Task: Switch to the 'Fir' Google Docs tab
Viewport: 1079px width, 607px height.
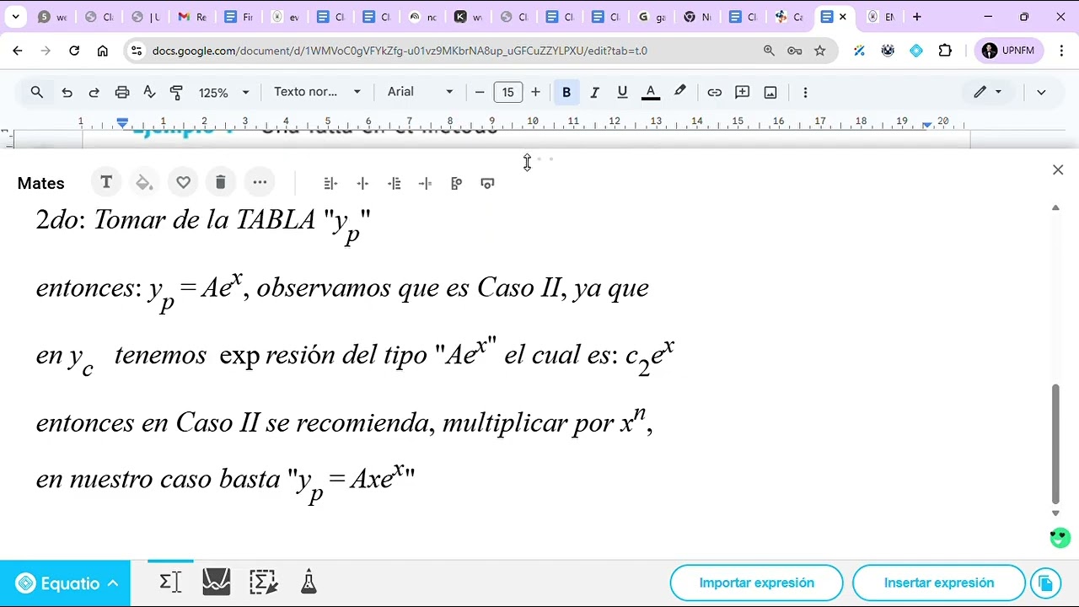Action: pyautogui.click(x=239, y=17)
